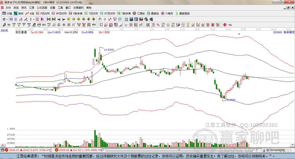Open the calendar icon in toolbar
The height and width of the screenshot is (159, 295).
point(126,19)
